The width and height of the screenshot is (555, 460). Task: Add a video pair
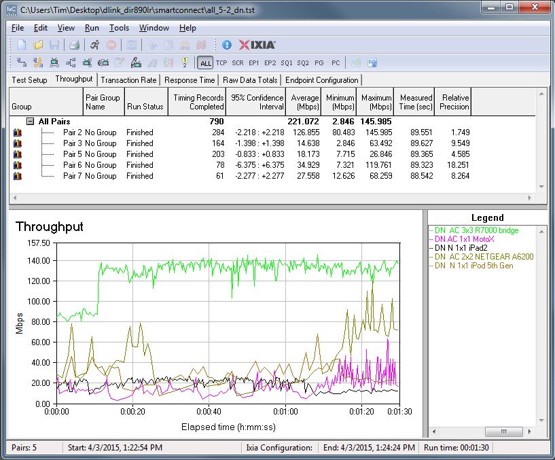(x=54, y=63)
